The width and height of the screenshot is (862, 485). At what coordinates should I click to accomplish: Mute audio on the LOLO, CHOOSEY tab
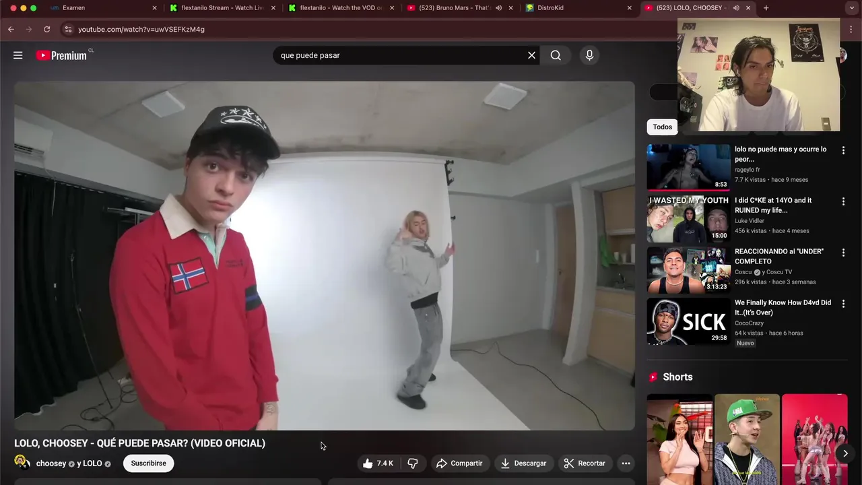pos(735,8)
